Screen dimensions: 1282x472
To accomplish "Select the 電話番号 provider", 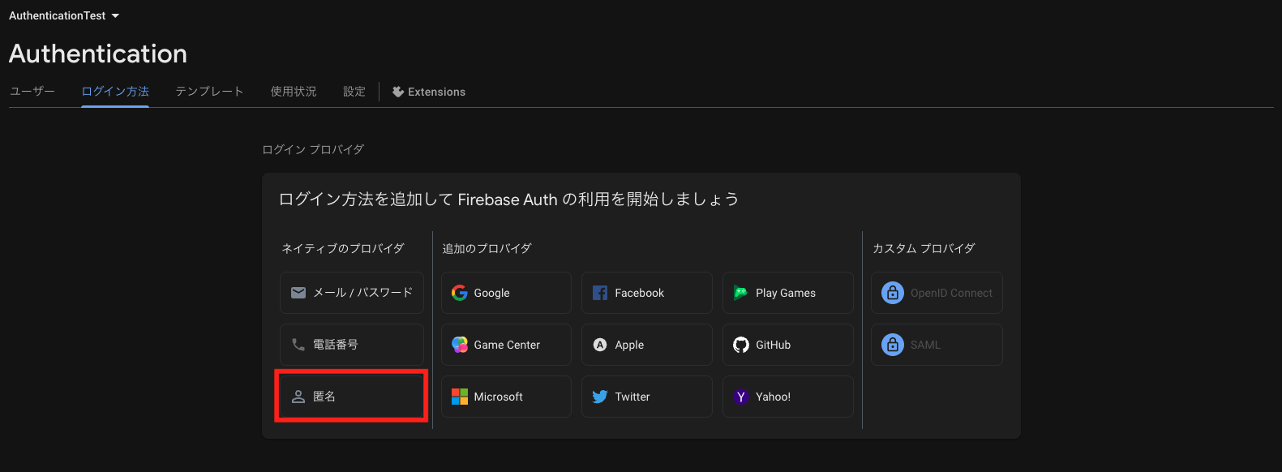I will 352,345.
